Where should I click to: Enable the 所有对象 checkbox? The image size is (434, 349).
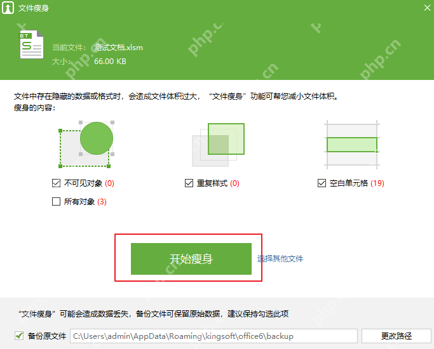[x=56, y=201]
